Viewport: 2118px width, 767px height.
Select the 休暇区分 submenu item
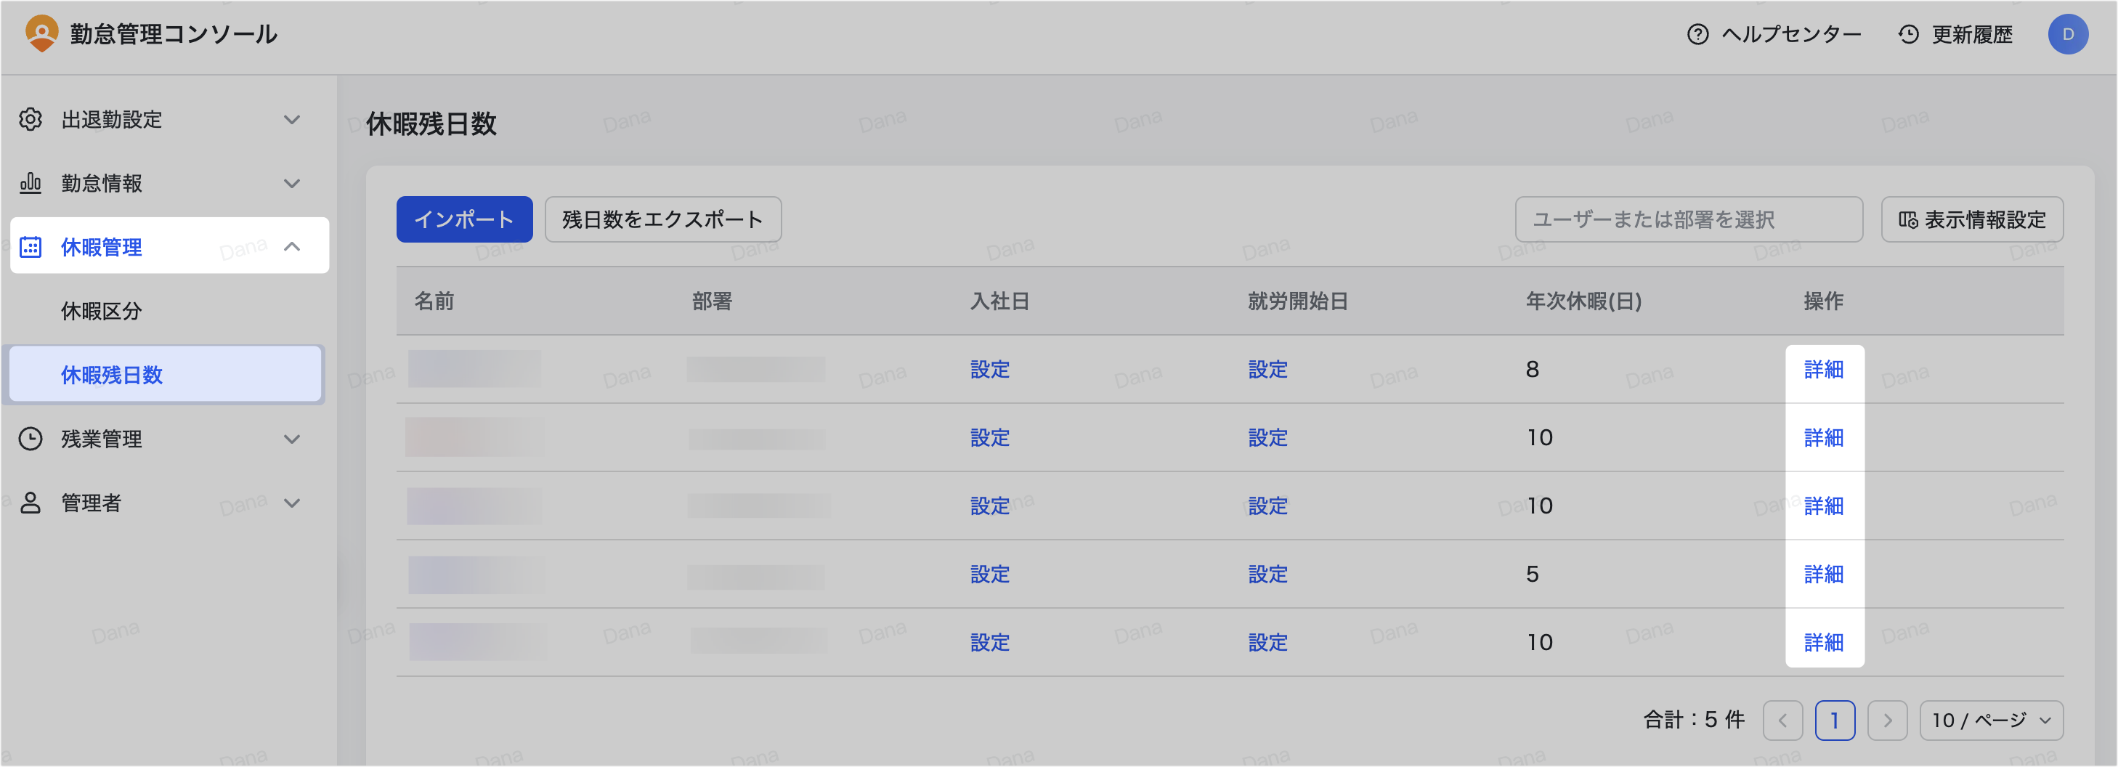(101, 312)
